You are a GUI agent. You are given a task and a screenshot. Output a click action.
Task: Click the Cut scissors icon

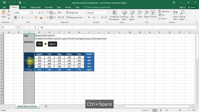point(9,12)
